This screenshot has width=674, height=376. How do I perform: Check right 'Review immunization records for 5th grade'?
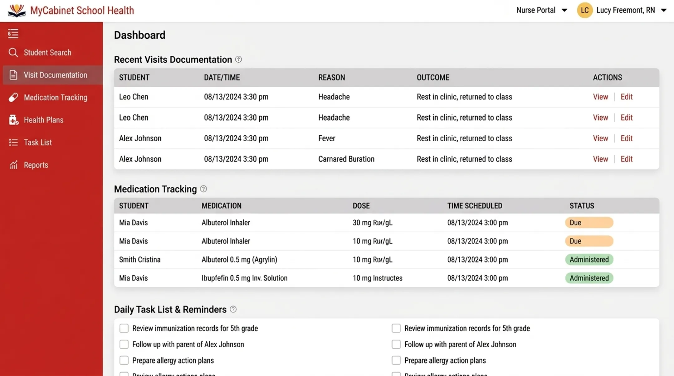click(x=396, y=328)
